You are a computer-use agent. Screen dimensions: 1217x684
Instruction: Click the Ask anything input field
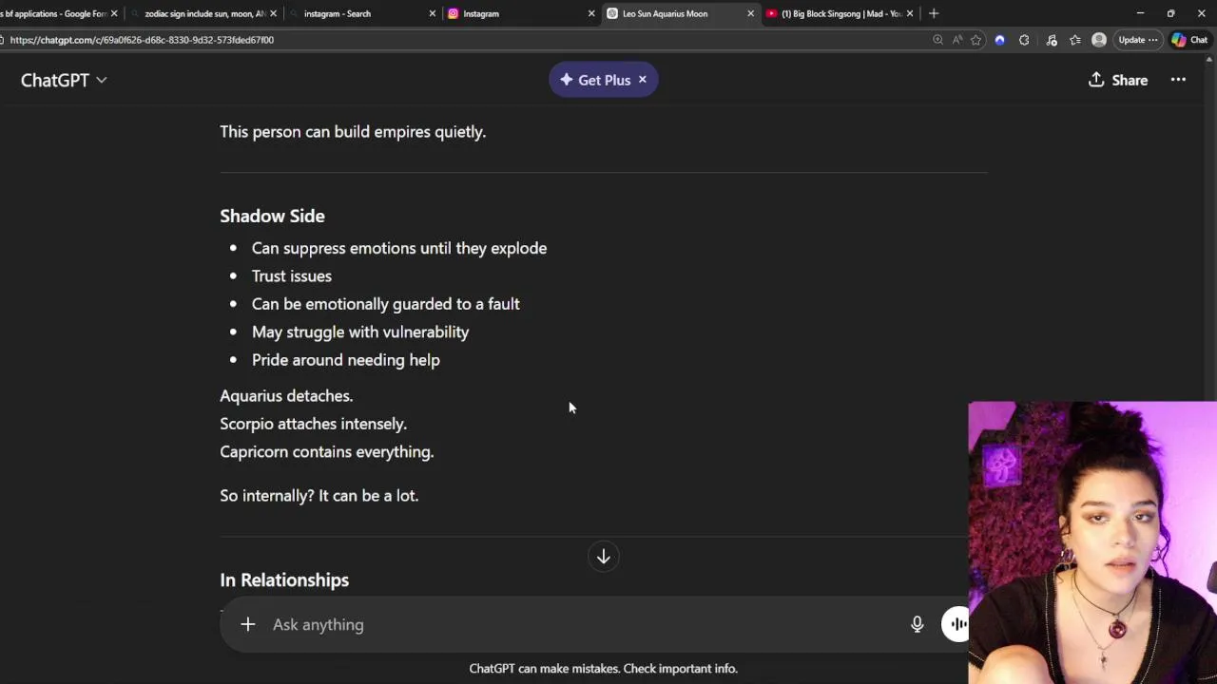pyautogui.click(x=570, y=624)
